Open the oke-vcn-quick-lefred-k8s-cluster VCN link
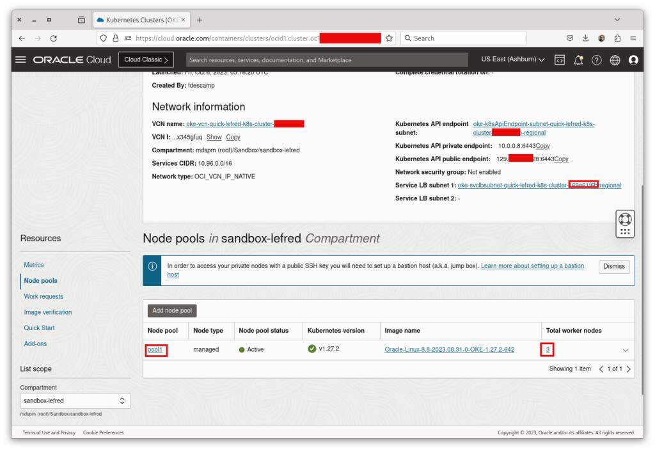The height and width of the screenshot is (451, 655). tap(245, 124)
